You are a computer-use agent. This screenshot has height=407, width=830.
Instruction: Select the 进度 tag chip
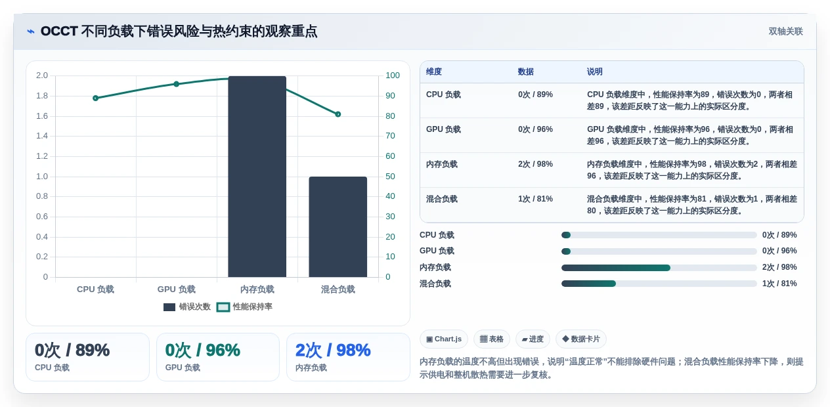533,339
